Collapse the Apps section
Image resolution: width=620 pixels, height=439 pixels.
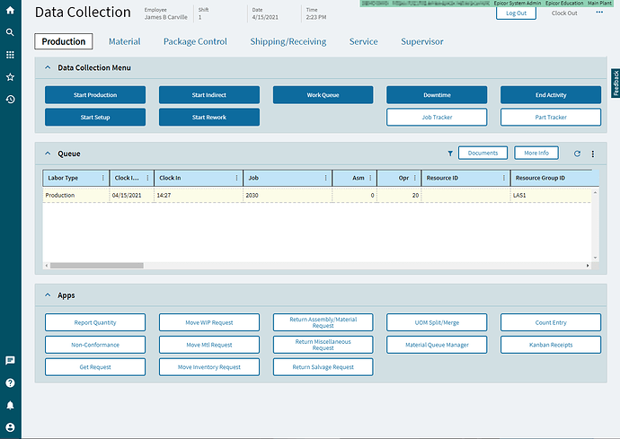point(48,294)
